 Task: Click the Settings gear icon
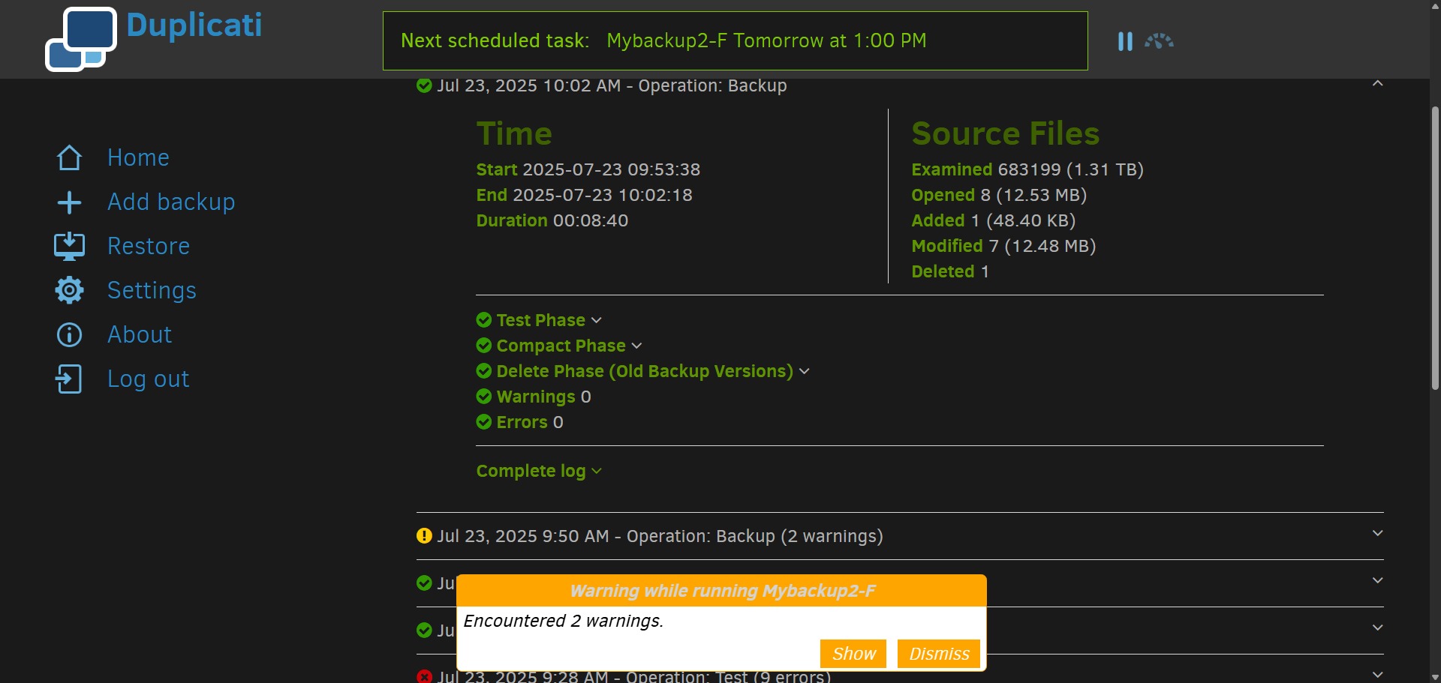(70, 290)
